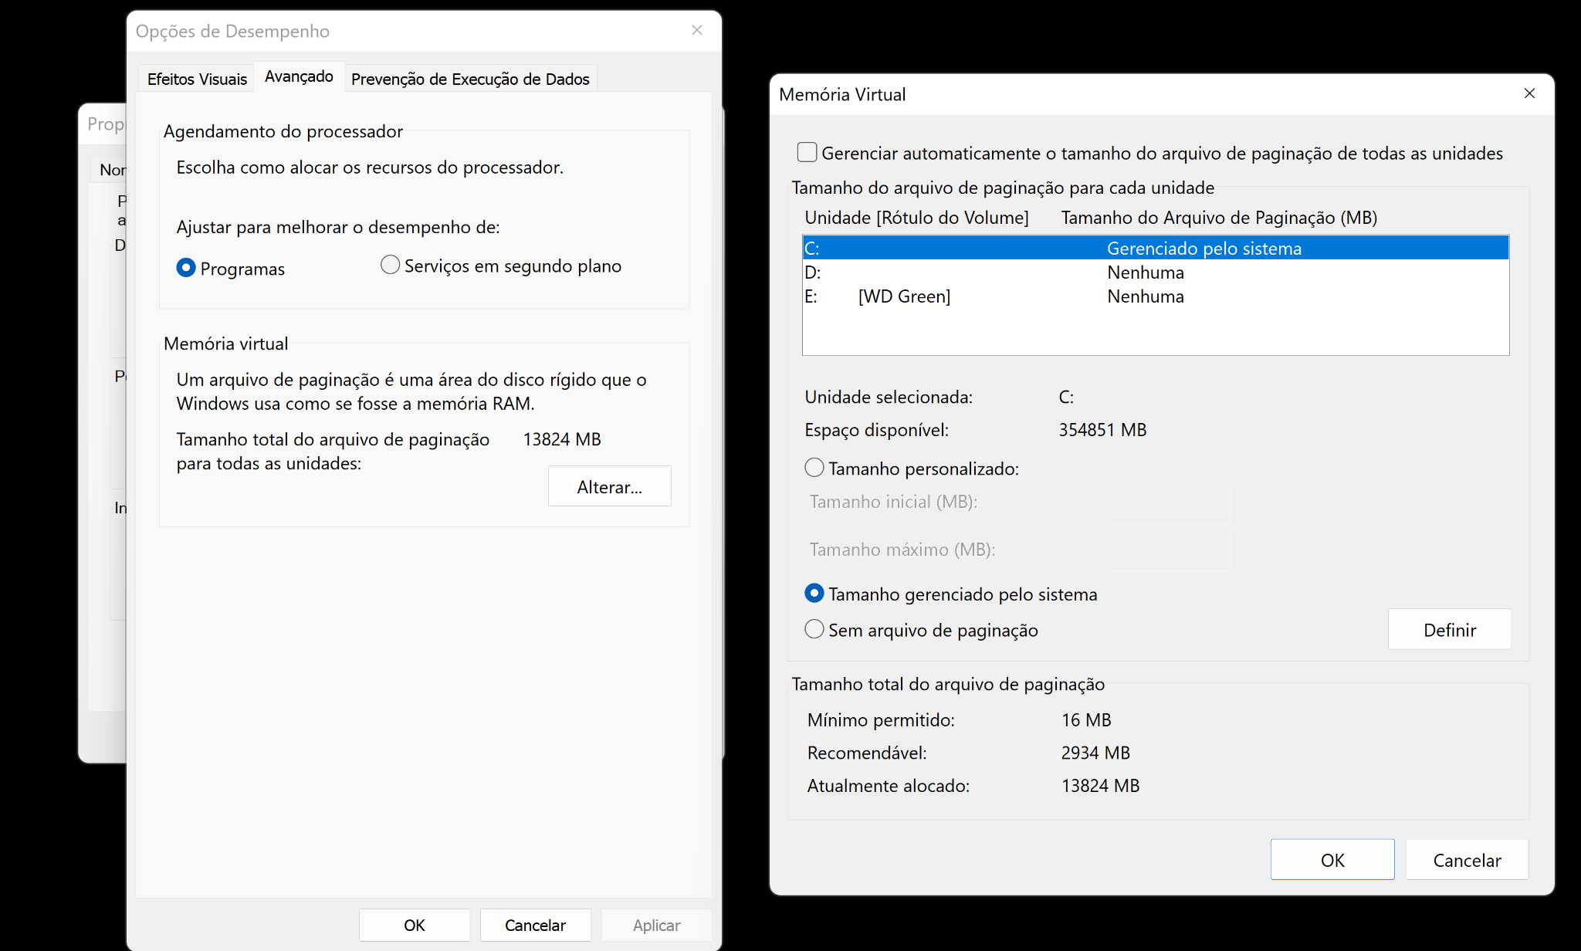This screenshot has height=951, width=1581.
Task: Click the Mínimo permitido 16 MB value
Action: pos(1086,719)
